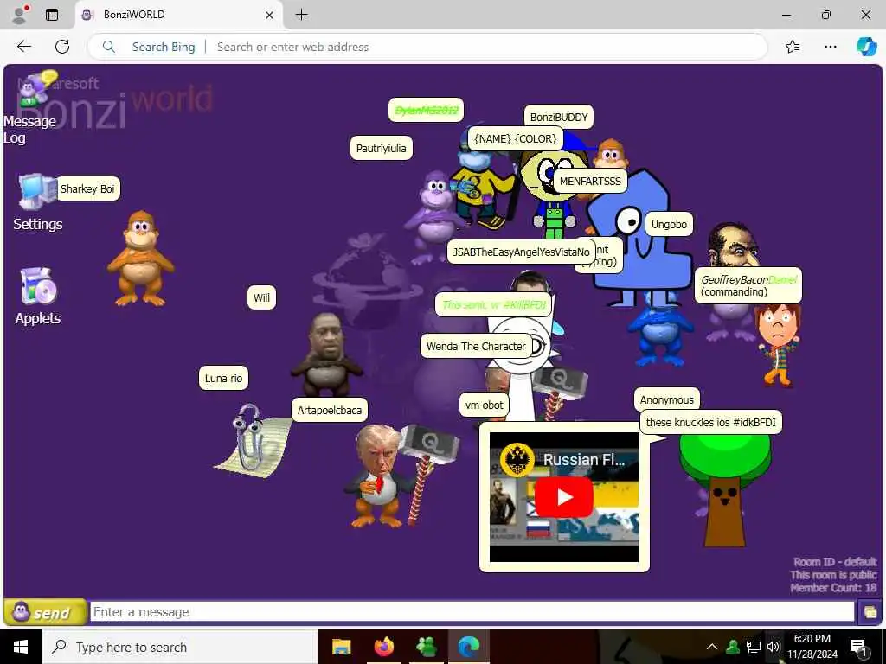
Task: Click the dark gorilla Will character
Action: coord(326,354)
